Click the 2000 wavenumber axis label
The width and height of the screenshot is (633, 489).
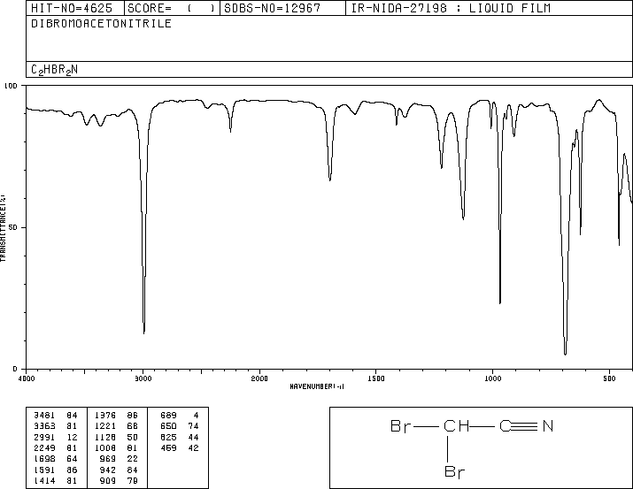click(259, 378)
